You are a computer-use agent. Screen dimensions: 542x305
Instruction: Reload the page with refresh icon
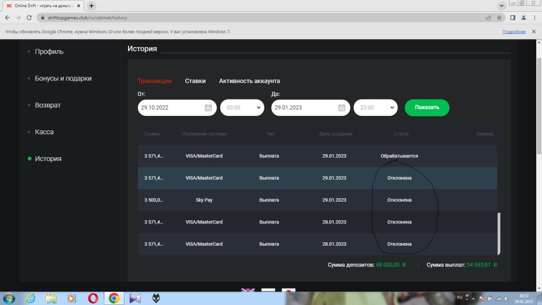(29, 17)
